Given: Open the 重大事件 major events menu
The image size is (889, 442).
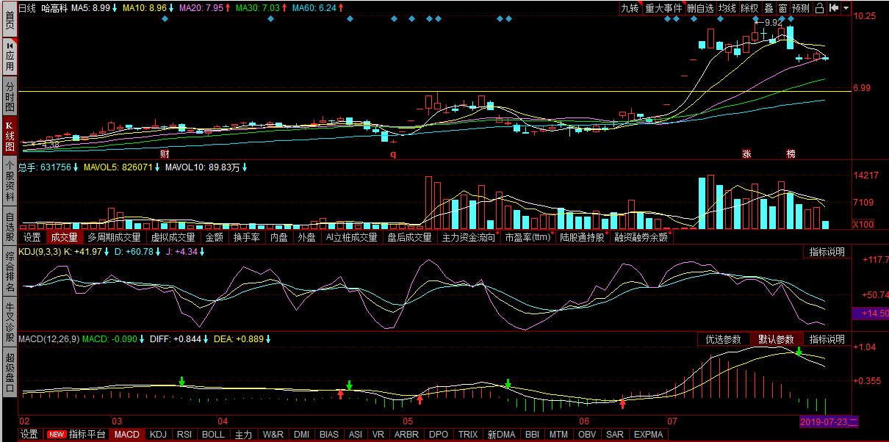Looking at the screenshot, I should click(x=664, y=8).
